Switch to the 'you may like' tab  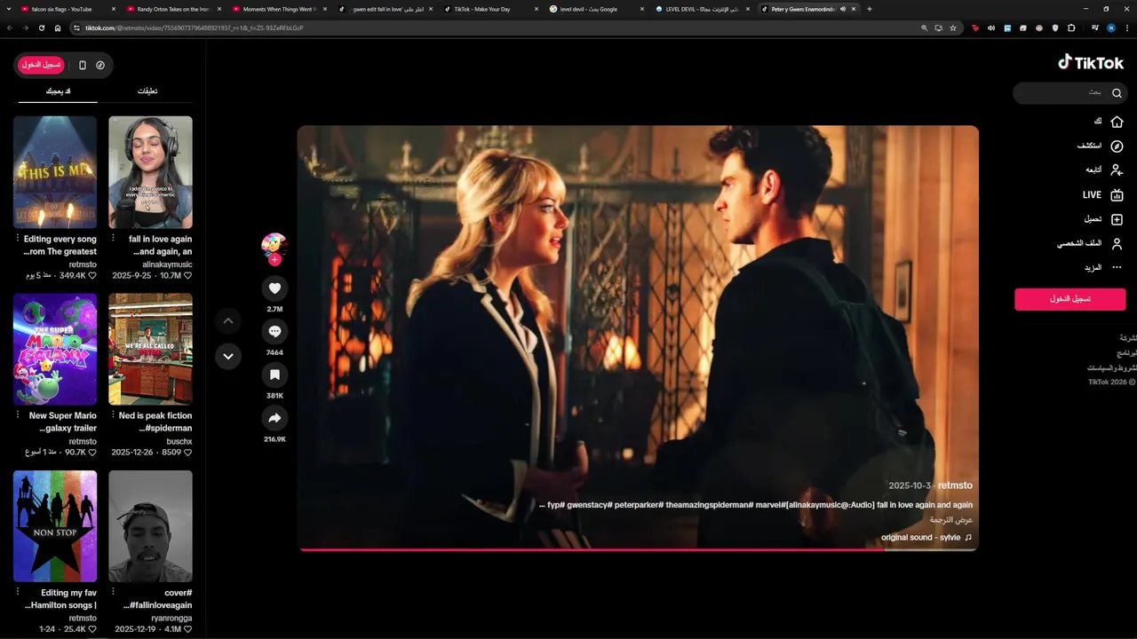(59, 91)
